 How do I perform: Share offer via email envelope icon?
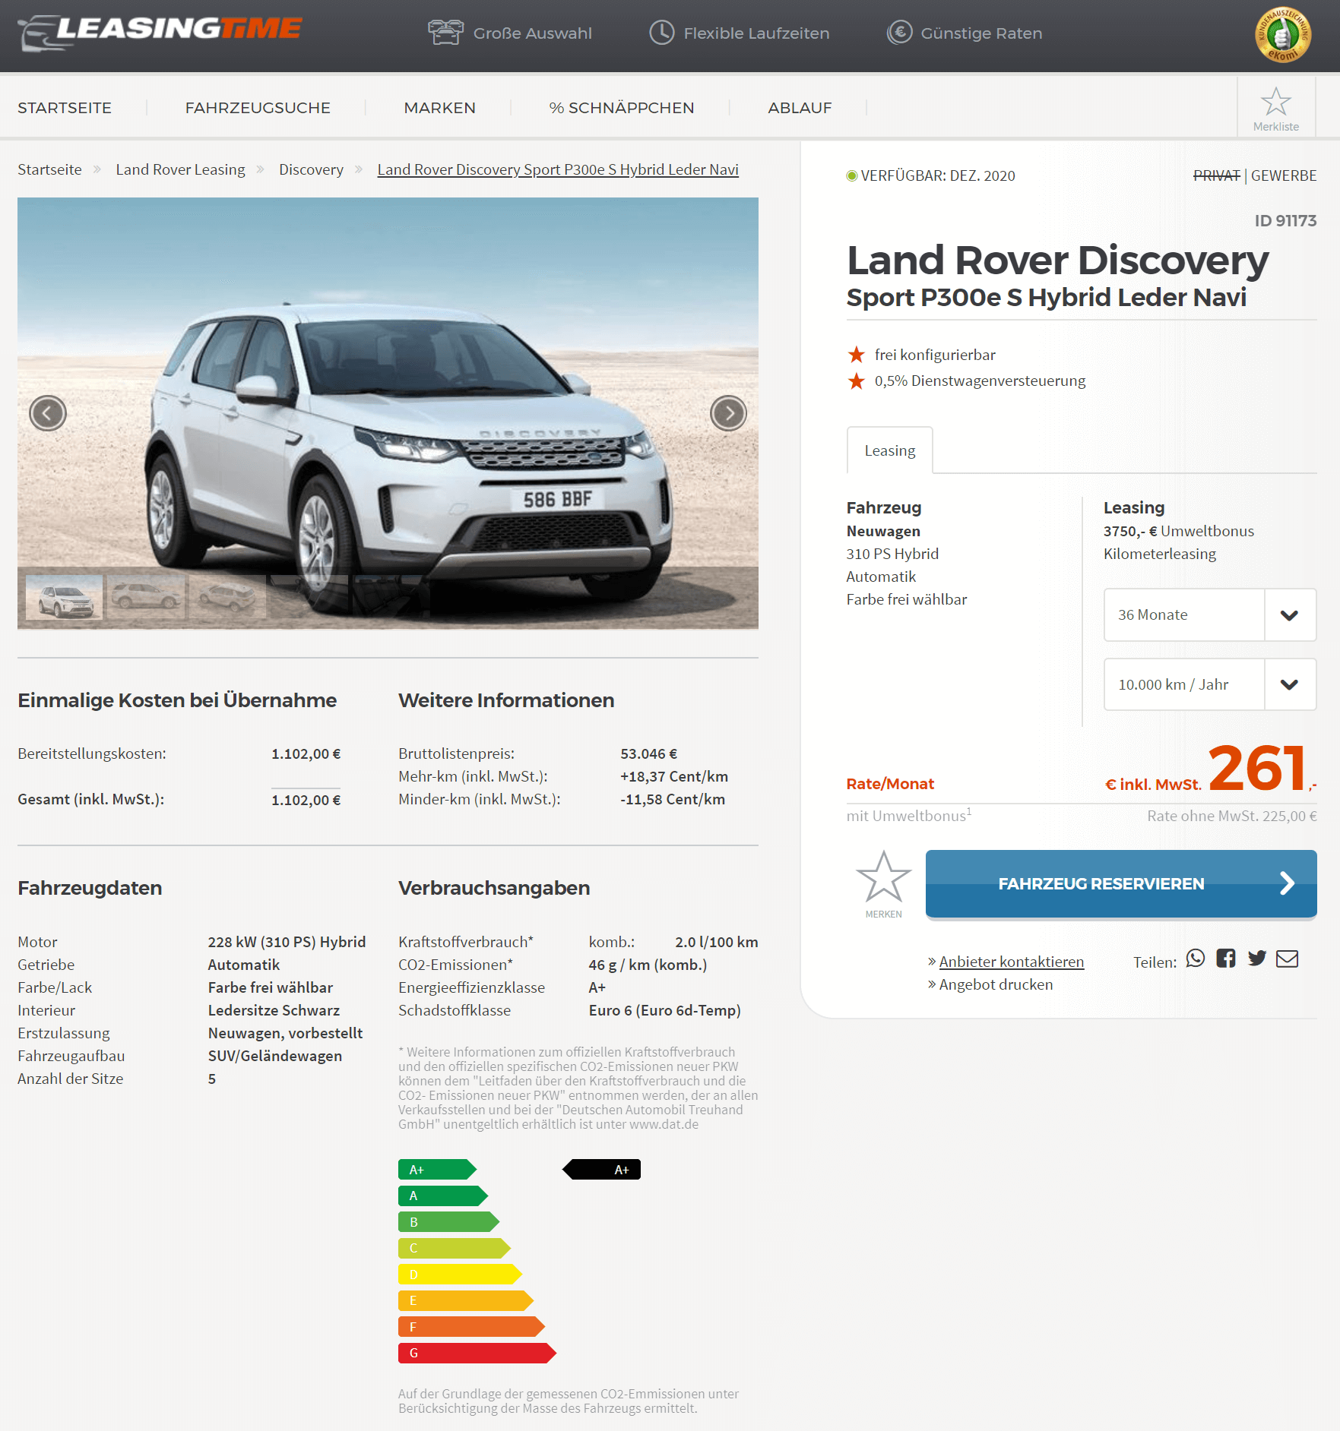coord(1287,959)
